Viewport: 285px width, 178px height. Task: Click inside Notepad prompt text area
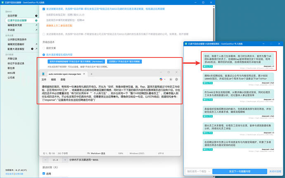(110, 116)
